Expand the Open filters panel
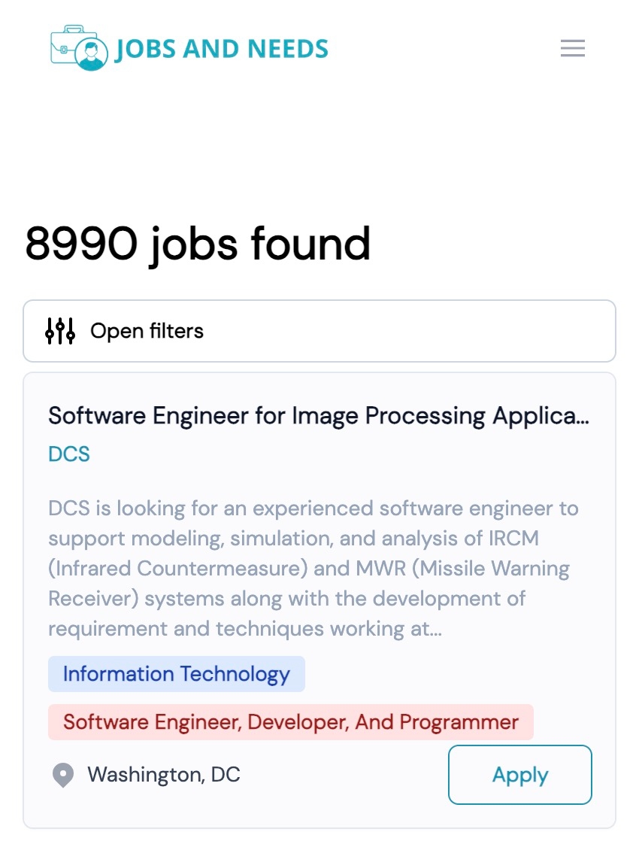This screenshot has height=841, width=639. tap(319, 331)
